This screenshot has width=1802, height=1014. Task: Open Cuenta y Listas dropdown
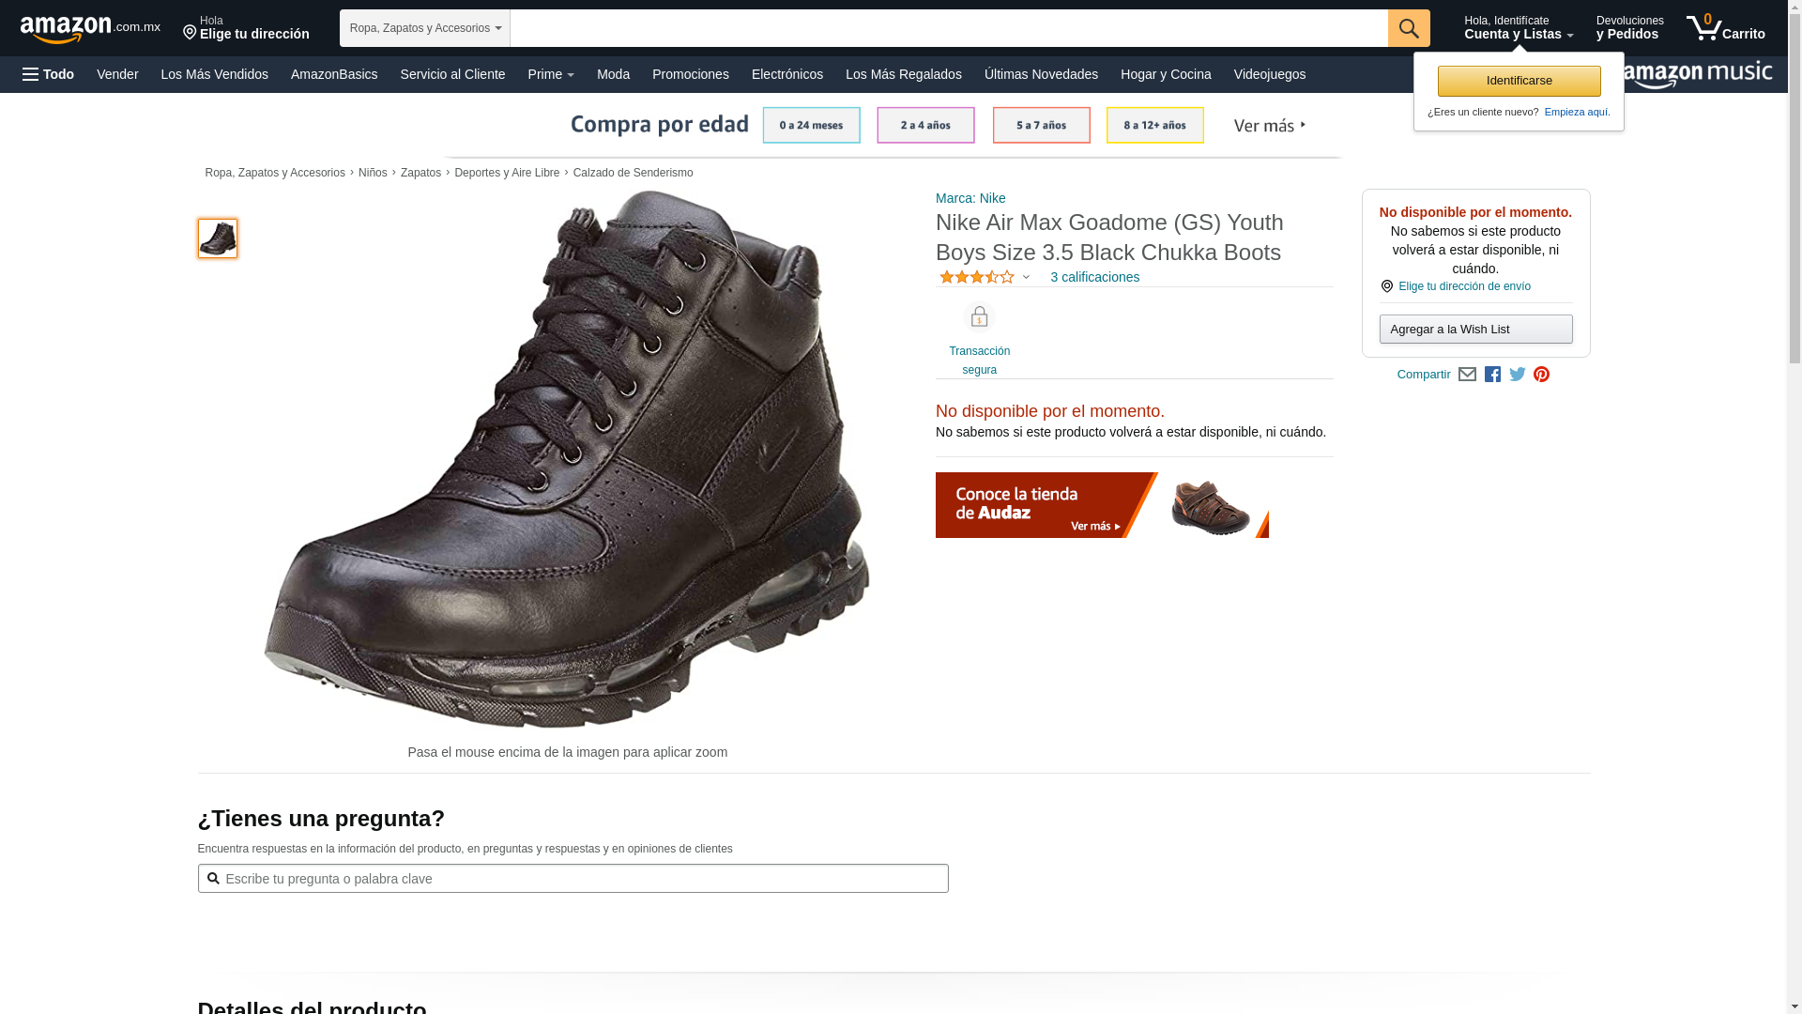1519,28
